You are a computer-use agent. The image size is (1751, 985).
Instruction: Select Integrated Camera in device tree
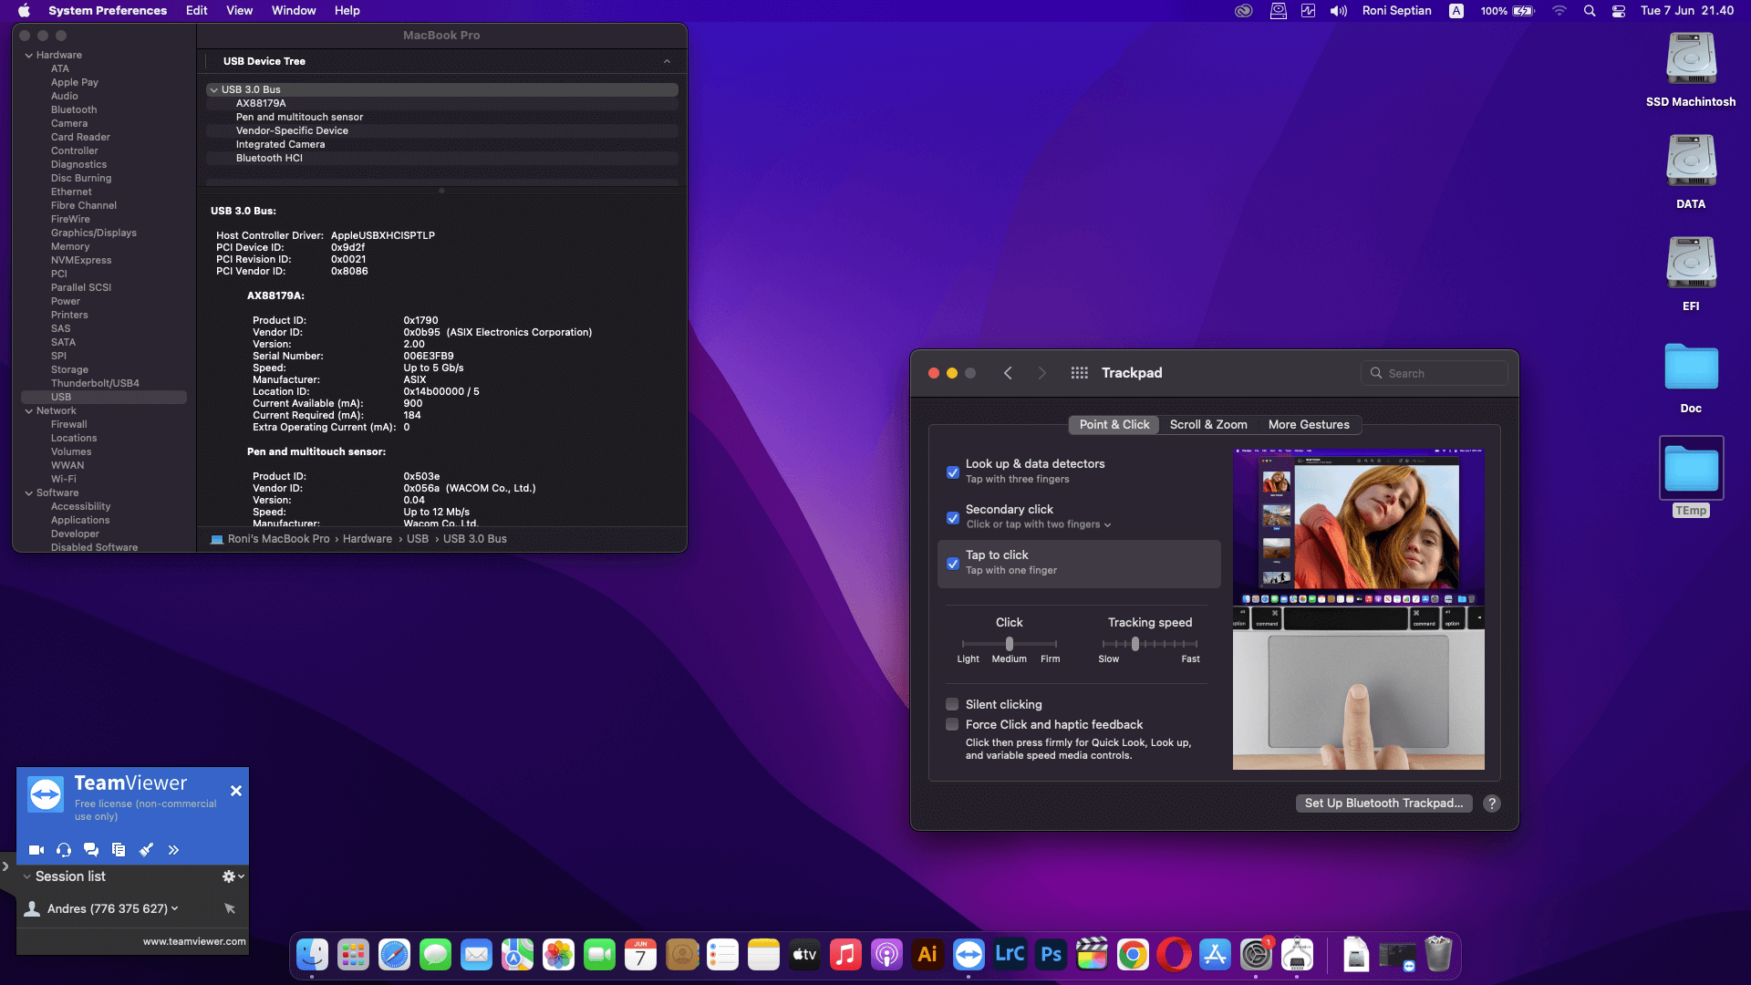(x=442, y=144)
